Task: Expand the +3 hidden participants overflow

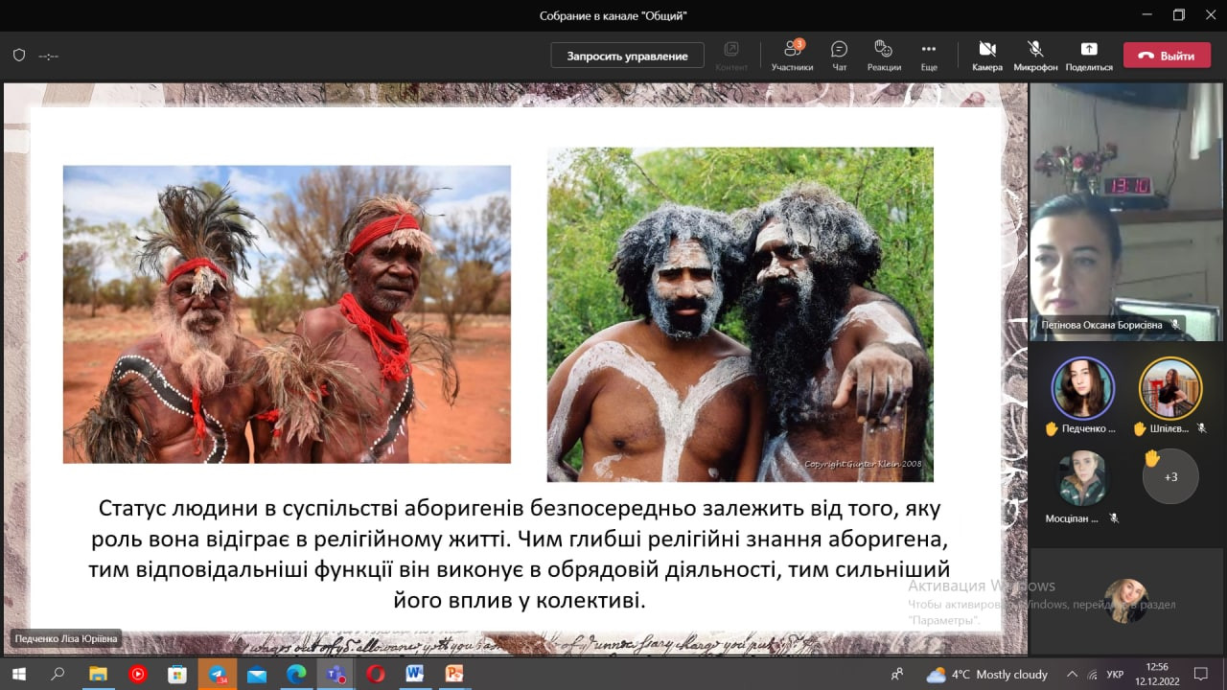Action: click(x=1170, y=476)
